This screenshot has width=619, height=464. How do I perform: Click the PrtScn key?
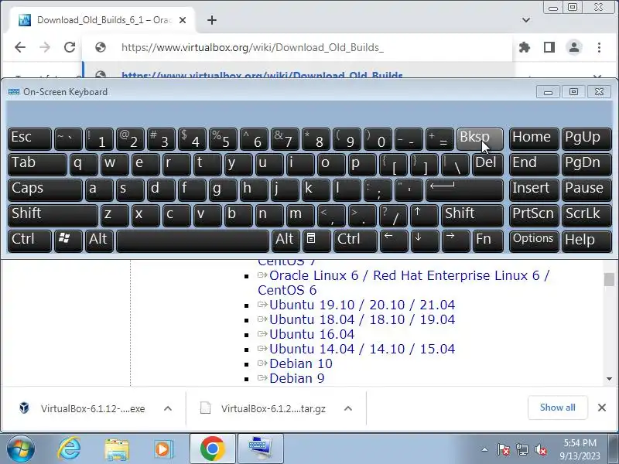click(534, 216)
